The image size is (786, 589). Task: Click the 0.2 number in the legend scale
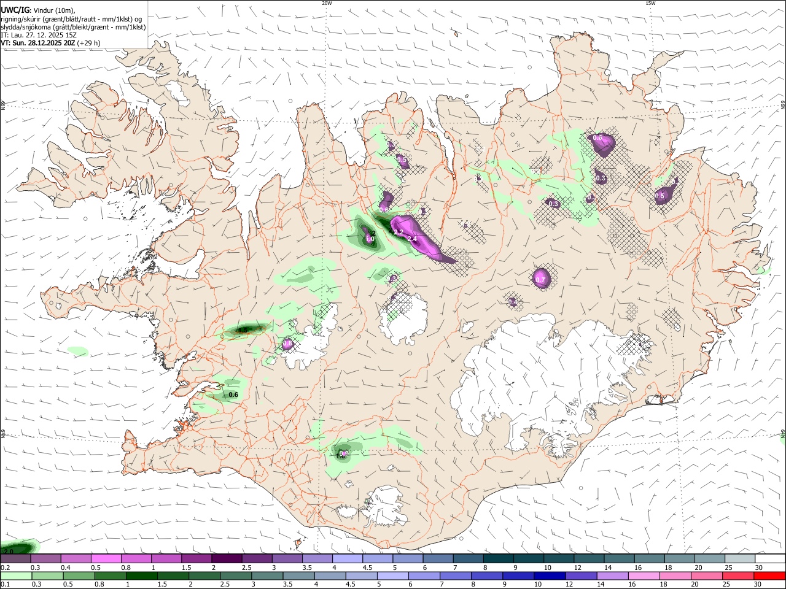[5, 568]
